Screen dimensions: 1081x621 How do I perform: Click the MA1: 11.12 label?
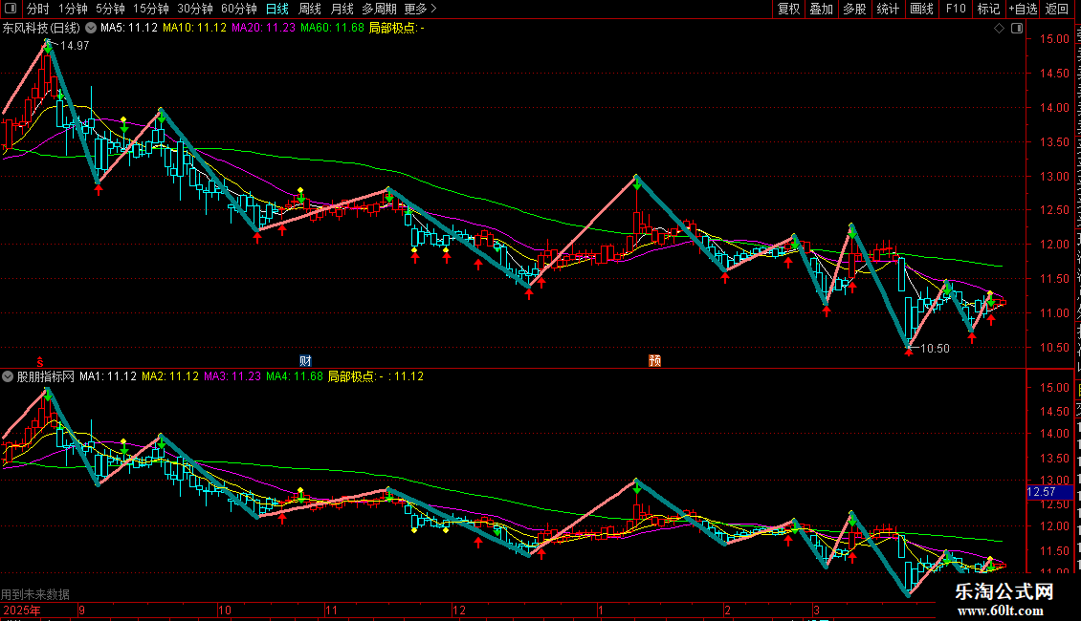pyautogui.click(x=108, y=376)
